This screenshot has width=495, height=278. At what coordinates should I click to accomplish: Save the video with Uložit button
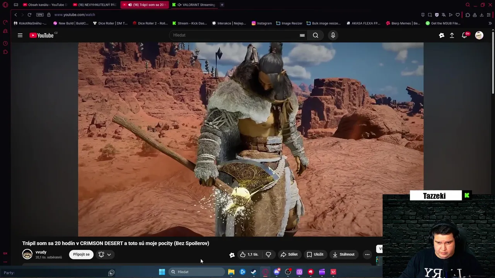click(315, 254)
